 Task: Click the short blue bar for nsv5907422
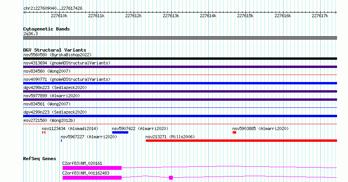click(x=120, y=132)
